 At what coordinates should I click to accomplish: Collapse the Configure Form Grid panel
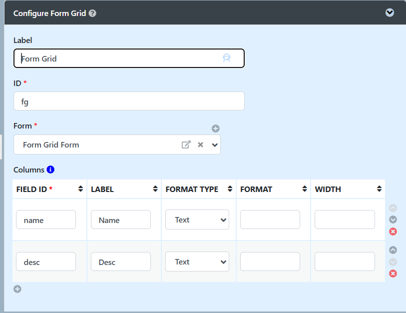[x=390, y=12]
